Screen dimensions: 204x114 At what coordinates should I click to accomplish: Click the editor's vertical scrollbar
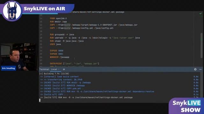[x=201, y=45]
